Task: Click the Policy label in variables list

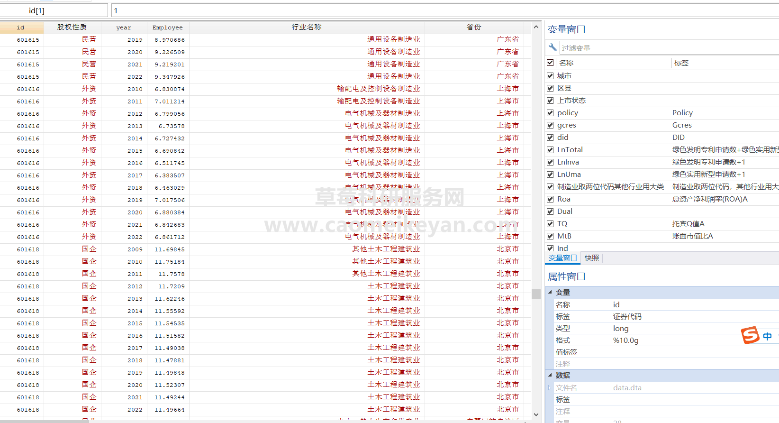Action: [682, 113]
